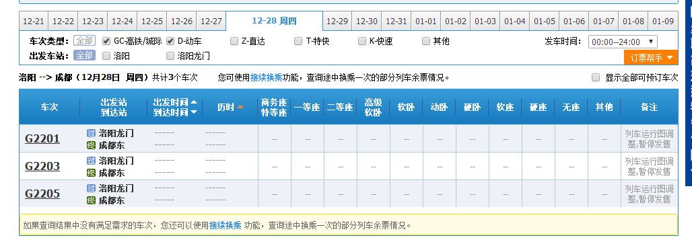Select the 01-06 date tab
Screen dimensions: 692x246
pyautogui.click(x=574, y=21)
